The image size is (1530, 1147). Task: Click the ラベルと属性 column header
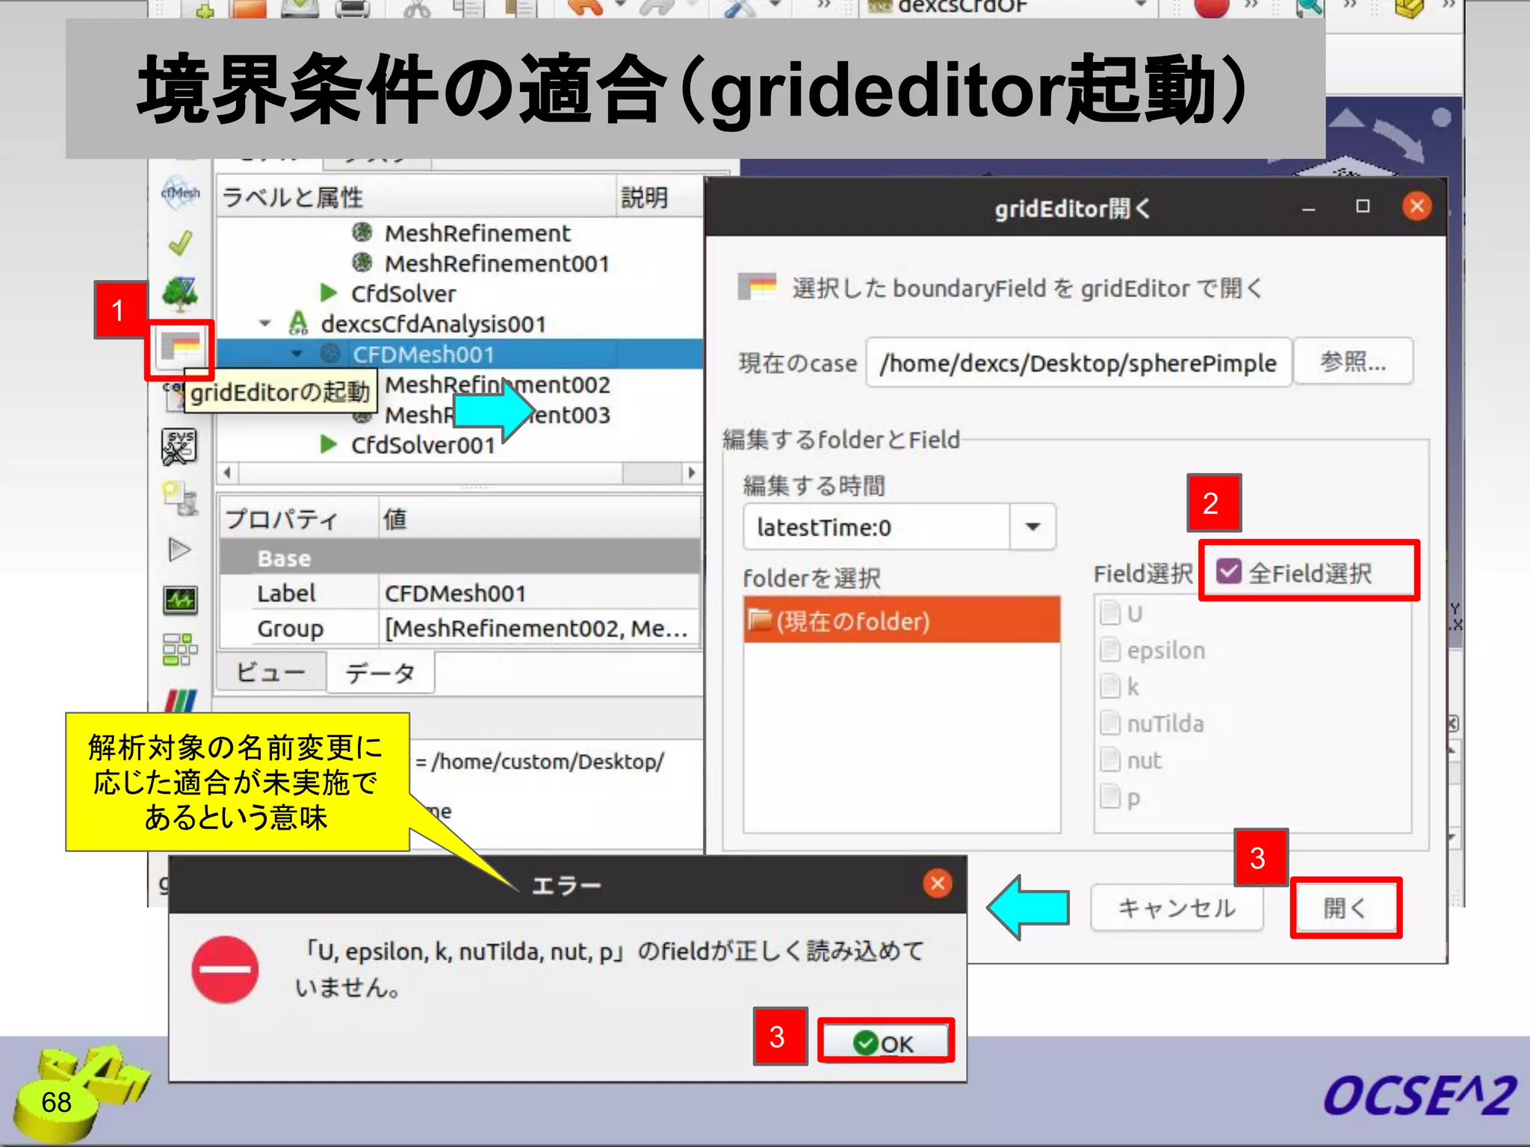click(416, 197)
